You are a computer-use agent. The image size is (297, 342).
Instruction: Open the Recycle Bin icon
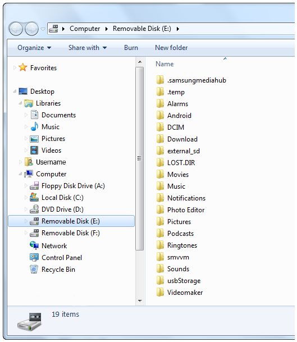point(34,269)
